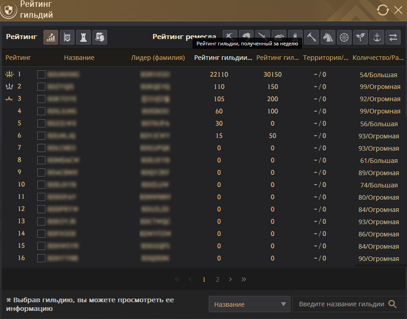Sort by Лидер (фамилия) column header
Screen dimensions: 407x319
pyautogui.click(x=158, y=58)
